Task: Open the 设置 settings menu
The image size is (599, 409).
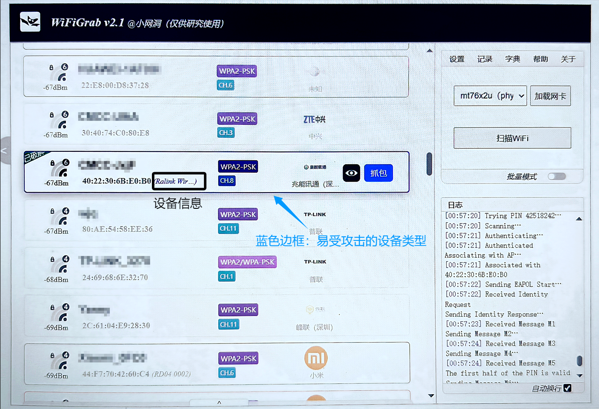Action: click(457, 59)
